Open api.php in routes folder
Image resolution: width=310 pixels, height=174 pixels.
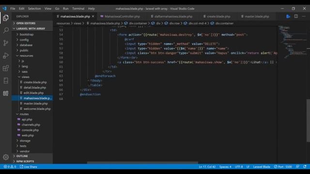tap(32, 119)
